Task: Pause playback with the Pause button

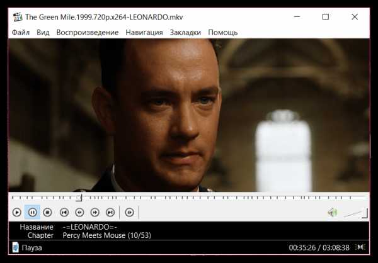Action: 32,213
